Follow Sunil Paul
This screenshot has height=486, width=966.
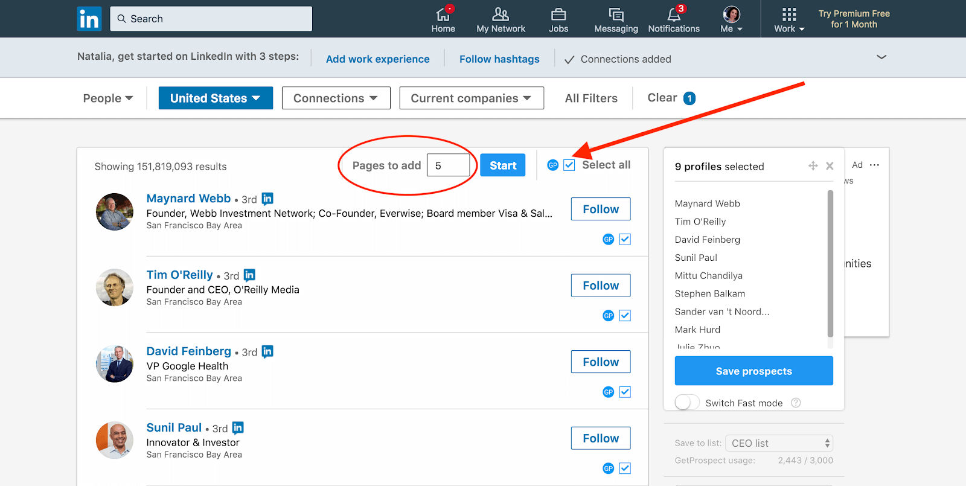[601, 438]
